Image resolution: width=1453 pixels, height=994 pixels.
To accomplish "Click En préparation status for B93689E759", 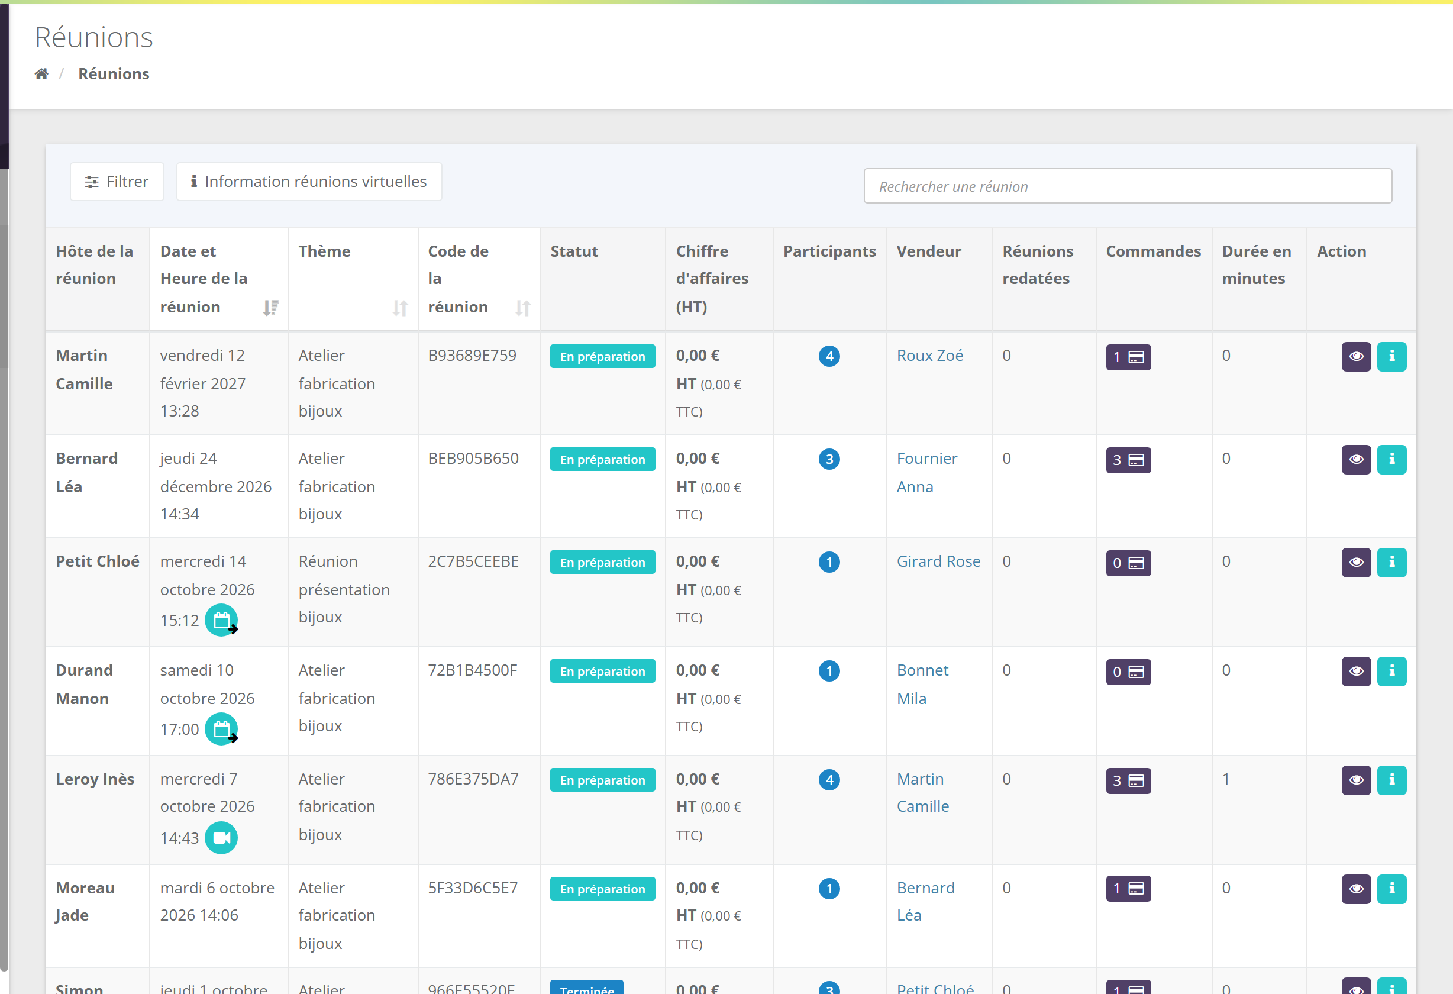I will (602, 356).
